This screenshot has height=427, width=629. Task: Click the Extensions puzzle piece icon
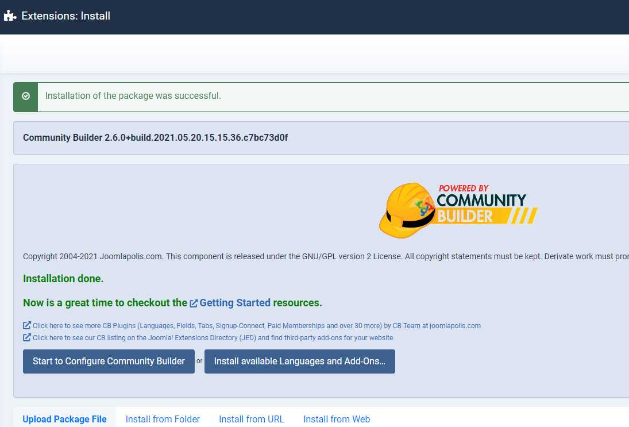click(x=10, y=16)
